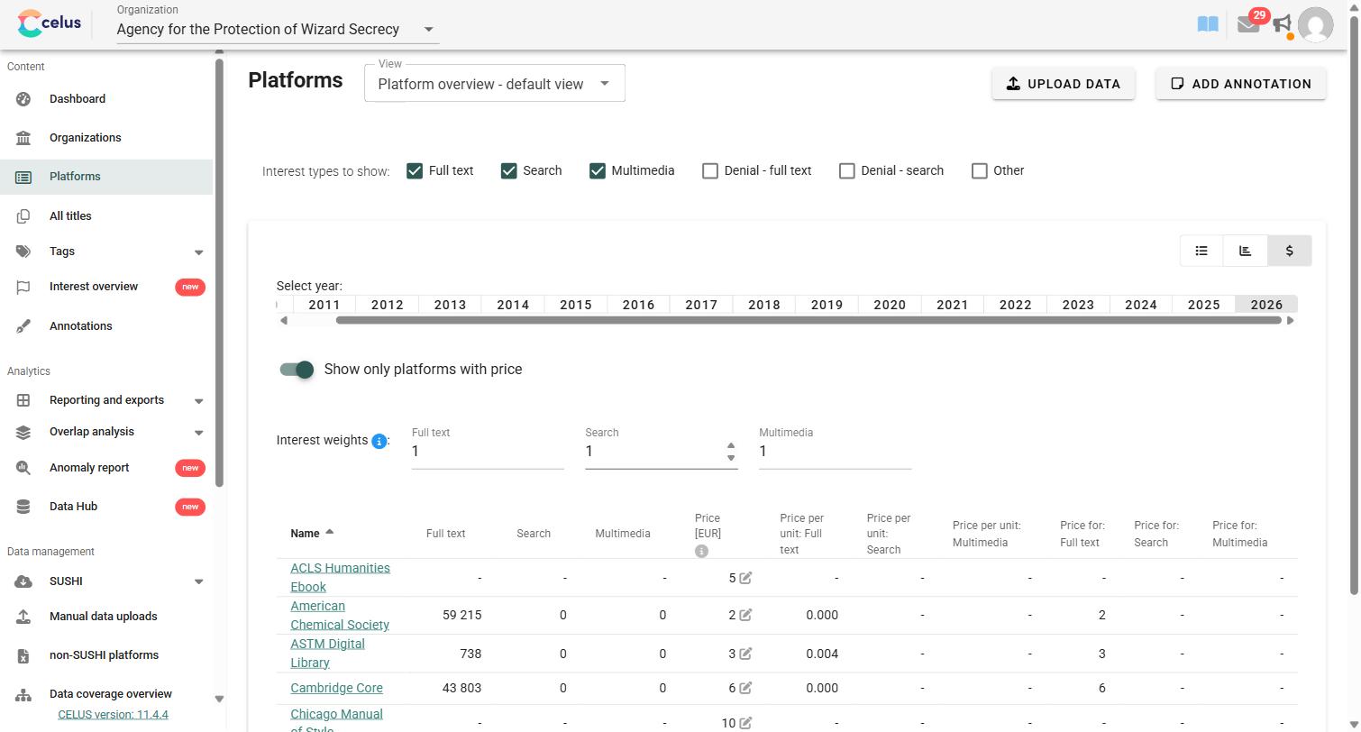Expand the SUSHI sidebar menu

(x=199, y=582)
